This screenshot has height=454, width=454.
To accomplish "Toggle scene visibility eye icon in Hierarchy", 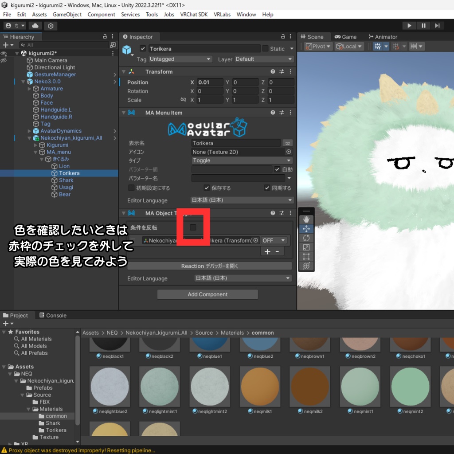I will click(4, 54).
